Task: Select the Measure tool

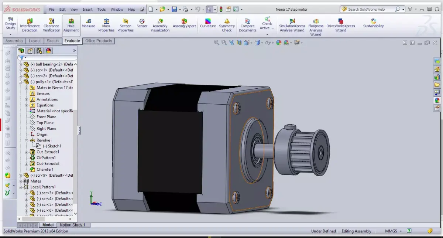Action: coord(88,23)
